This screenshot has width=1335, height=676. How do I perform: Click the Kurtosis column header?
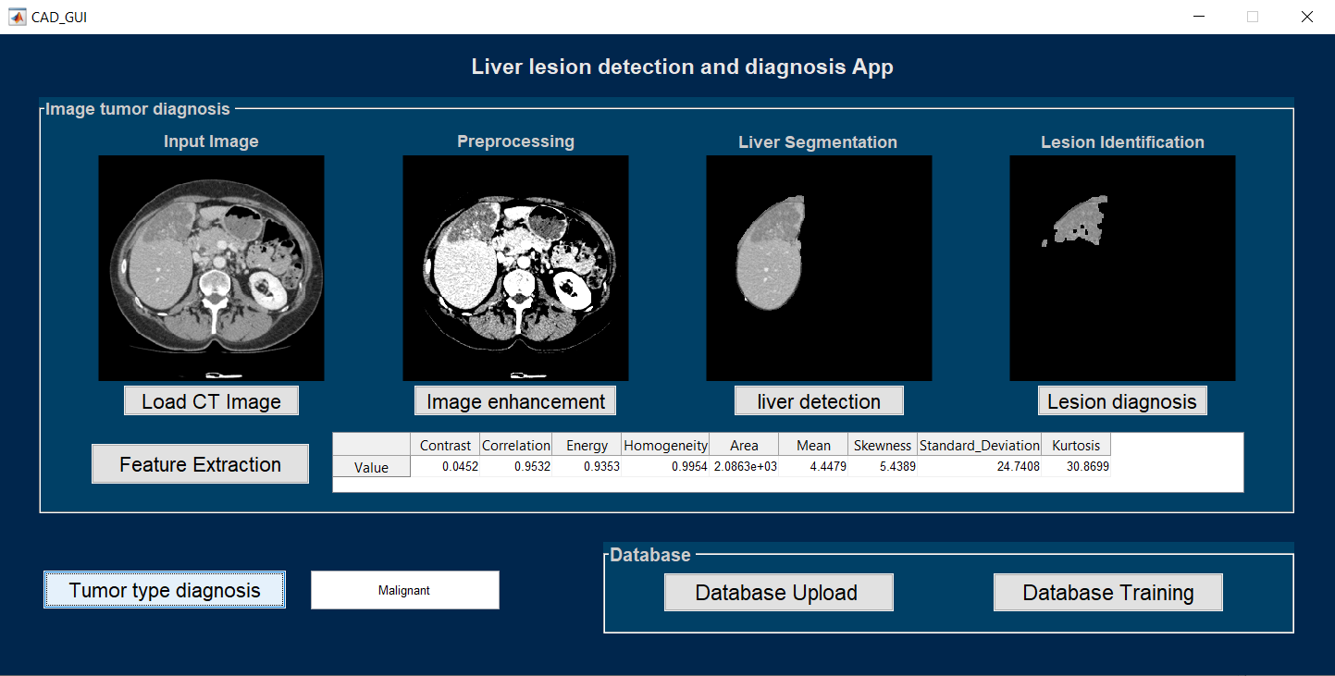pos(1077,445)
